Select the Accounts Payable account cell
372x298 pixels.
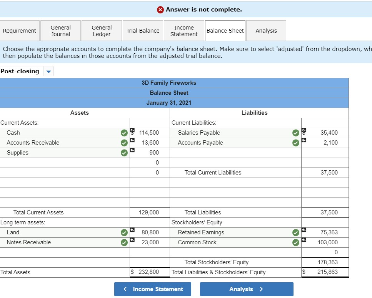(x=235, y=143)
